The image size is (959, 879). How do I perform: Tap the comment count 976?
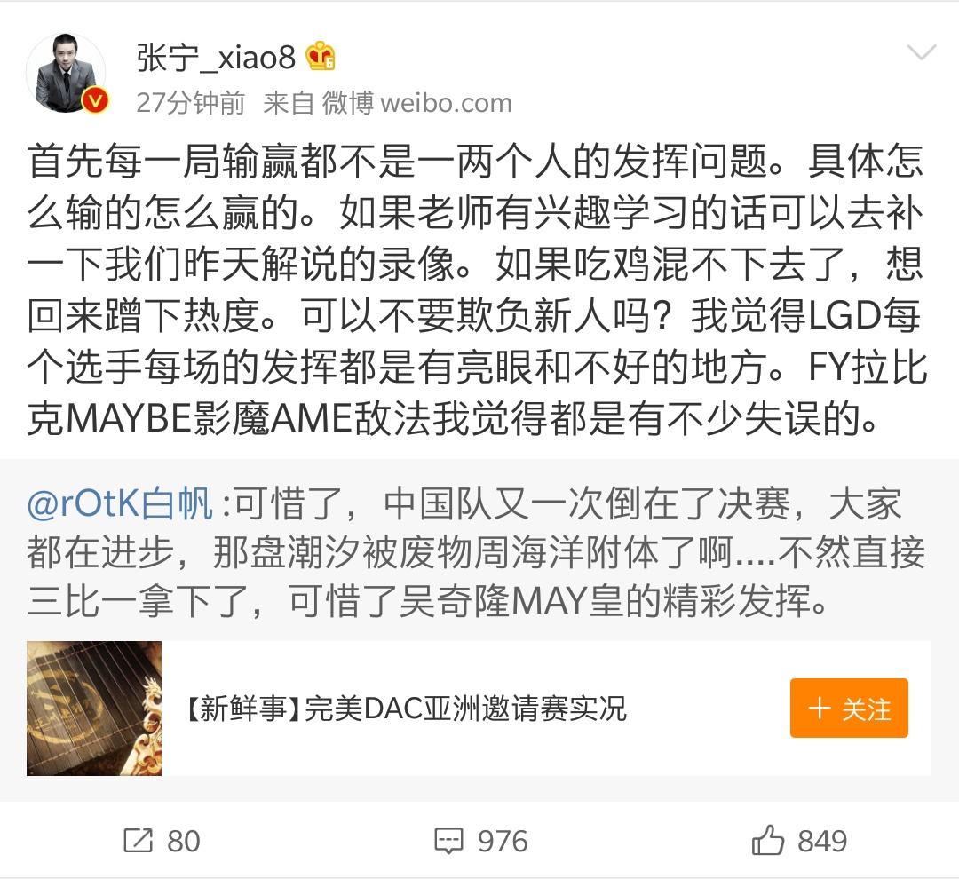tap(503, 841)
